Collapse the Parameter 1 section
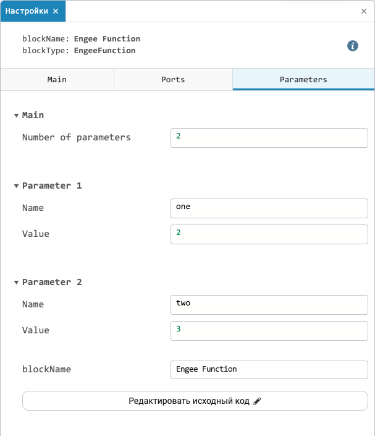 (x=17, y=186)
